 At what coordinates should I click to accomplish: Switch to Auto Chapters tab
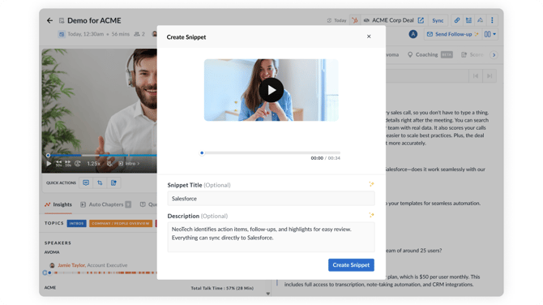point(105,204)
